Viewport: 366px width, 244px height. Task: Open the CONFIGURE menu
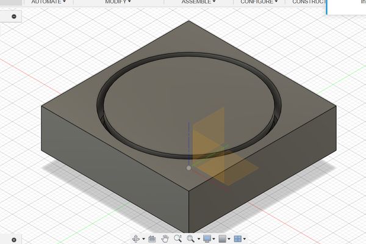tap(259, 2)
